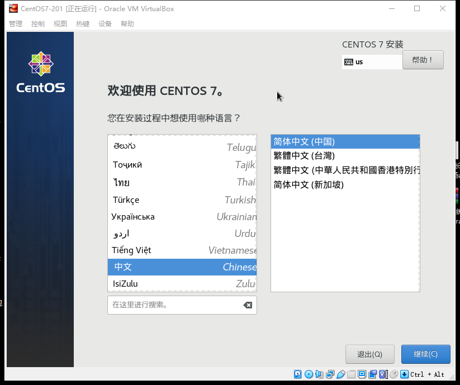Image resolution: width=460 pixels, height=385 pixels.
Task: Close the VirtualBox window
Action: click(443, 9)
